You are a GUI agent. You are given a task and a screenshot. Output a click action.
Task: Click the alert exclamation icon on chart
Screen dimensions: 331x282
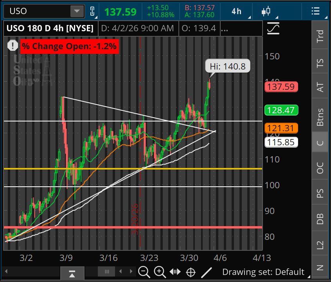[x=13, y=46]
